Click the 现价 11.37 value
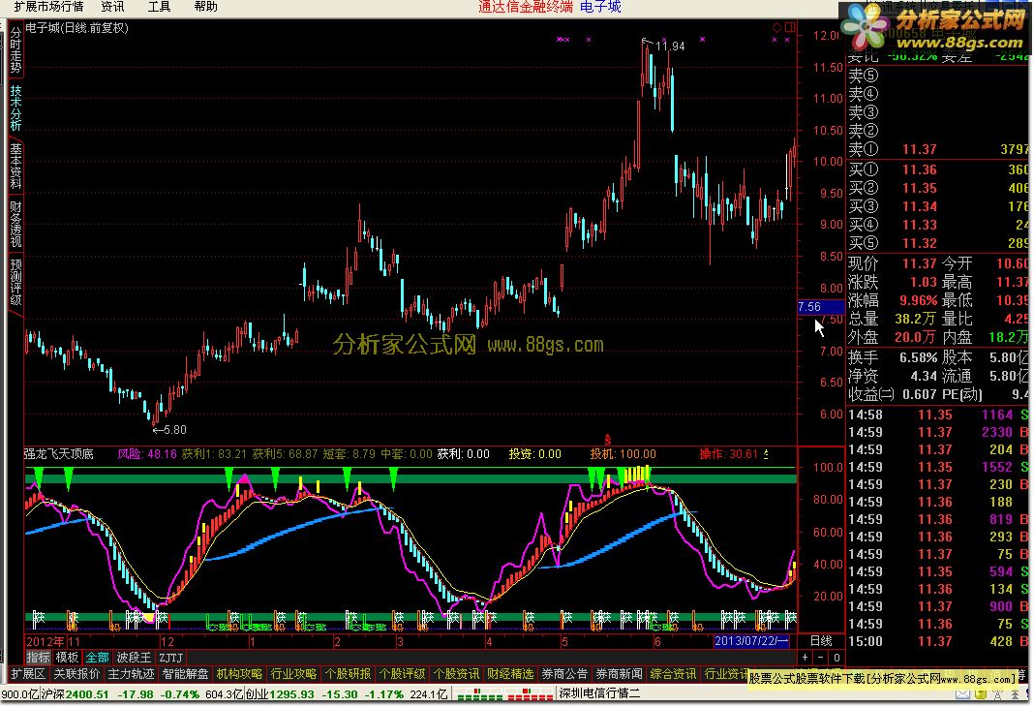 919,263
